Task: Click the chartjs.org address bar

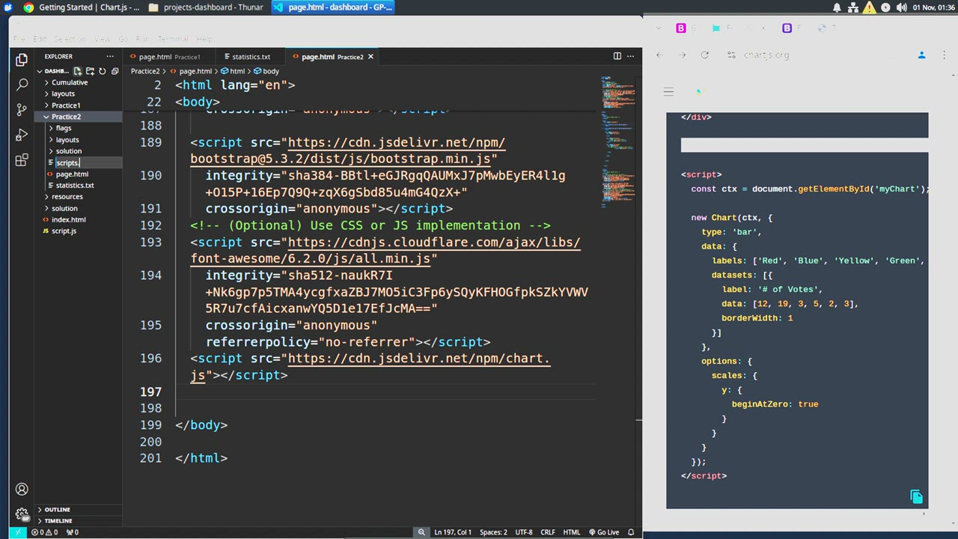Action: coord(766,55)
